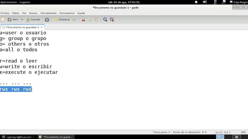Create a new document with toolbar icon
Viewport: 248px width, 139px height.
tap(3, 20)
